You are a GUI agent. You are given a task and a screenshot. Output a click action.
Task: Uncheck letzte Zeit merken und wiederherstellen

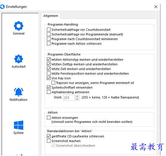tap(49, 69)
